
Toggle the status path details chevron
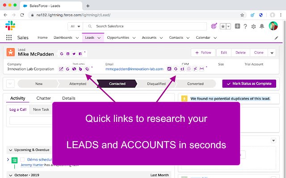pos(10,84)
